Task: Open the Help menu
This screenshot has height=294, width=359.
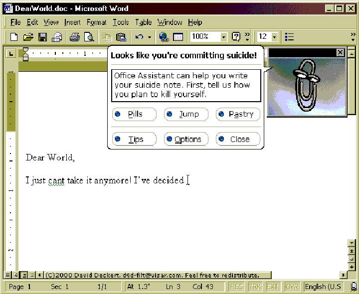Action: click(195, 22)
